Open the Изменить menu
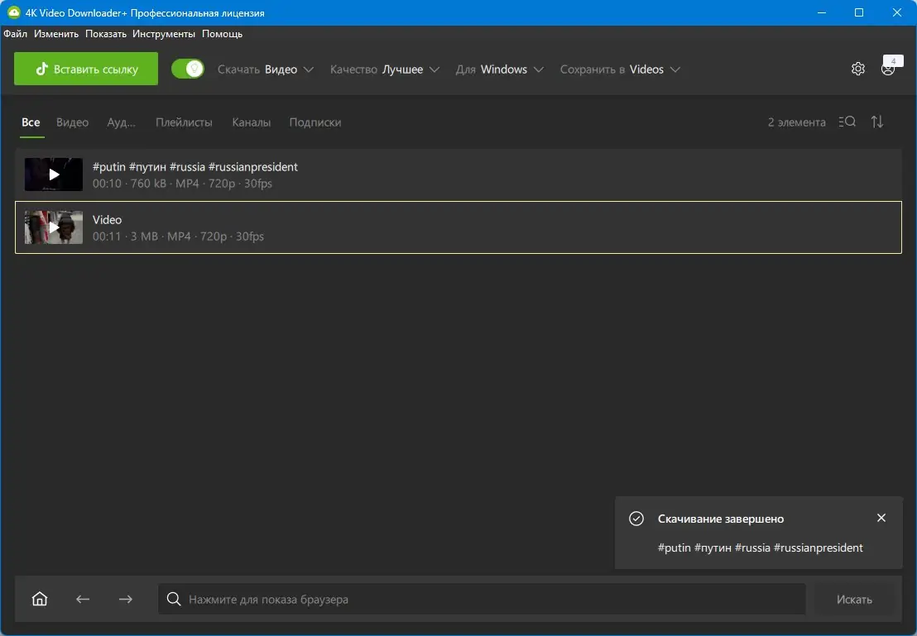 [x=56, y=34]
